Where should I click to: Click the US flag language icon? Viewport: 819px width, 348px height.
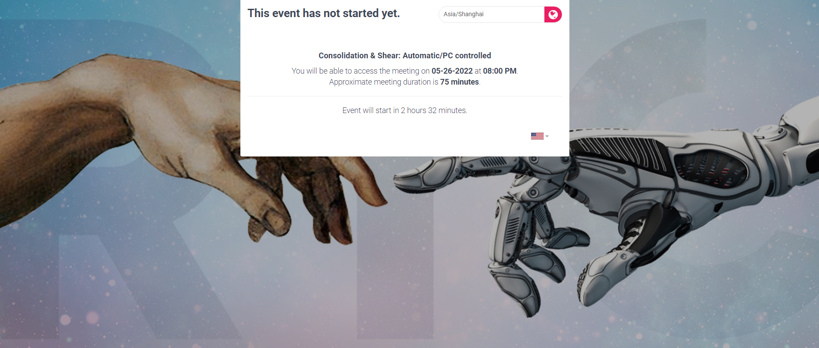(537, 136)
